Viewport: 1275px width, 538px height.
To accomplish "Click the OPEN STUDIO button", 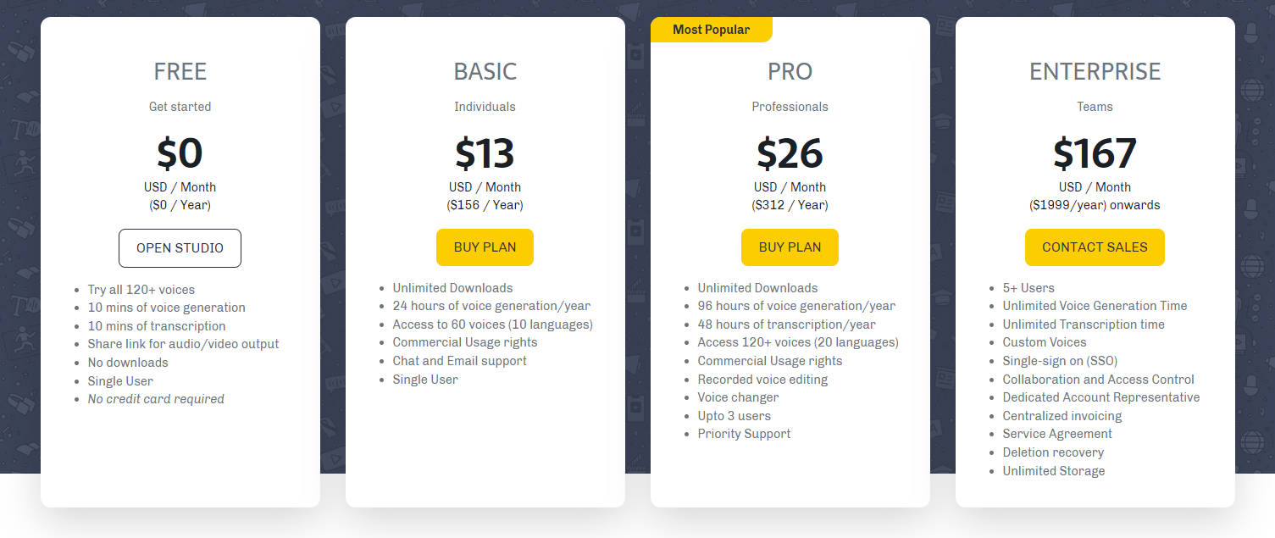I will click(x=180, y=248).
